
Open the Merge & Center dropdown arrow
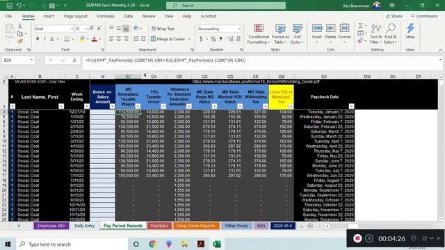pos(189,39)
